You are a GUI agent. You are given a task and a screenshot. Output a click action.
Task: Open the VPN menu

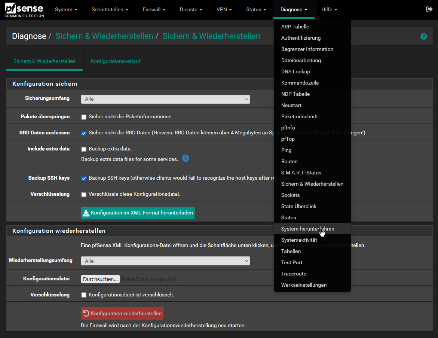[224, 9]
